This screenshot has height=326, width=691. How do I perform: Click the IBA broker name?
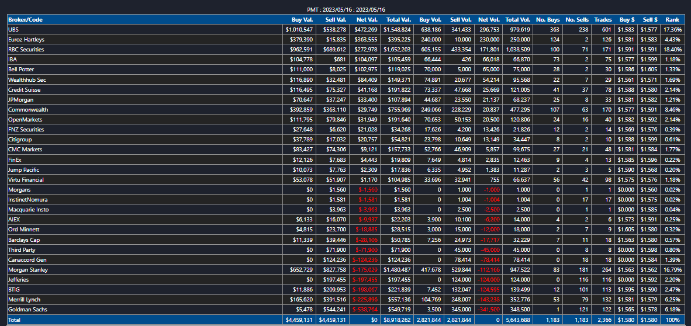click(x=12, y=60)
